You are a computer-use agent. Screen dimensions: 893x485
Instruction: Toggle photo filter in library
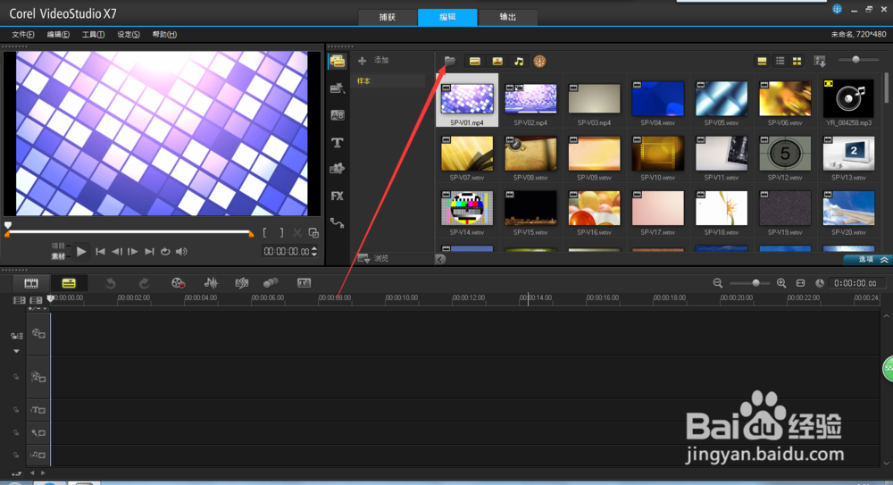tap(497, 61)
